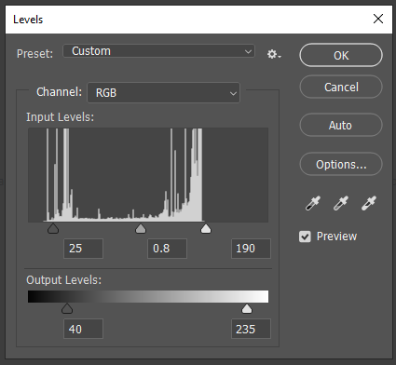Click the OK button
This screenshot has width=396, height=365.
[341, 55]
